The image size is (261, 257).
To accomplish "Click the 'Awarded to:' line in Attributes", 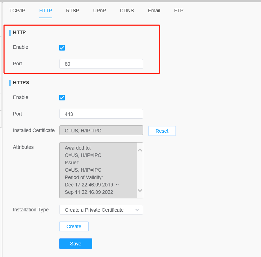I will click(78, 148).
